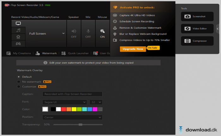
Task: Click the Upgrade Now button
Action: (x=133, y=49)
